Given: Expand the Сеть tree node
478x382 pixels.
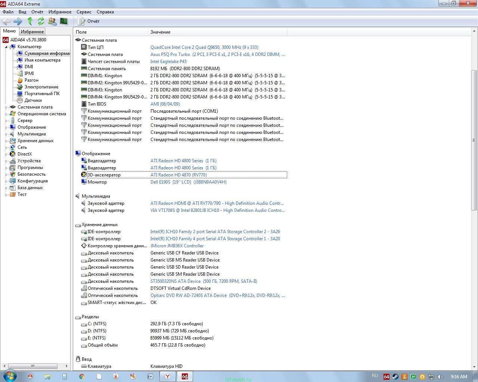Looking at the screenshot, I should click(x=6, y=148).
